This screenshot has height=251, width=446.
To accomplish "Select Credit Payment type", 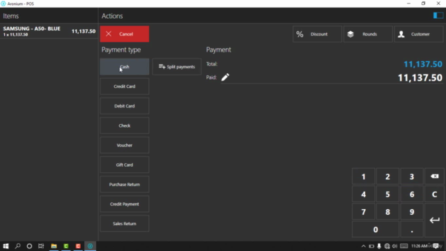I will pyautogui.click(x=124, y=204).
